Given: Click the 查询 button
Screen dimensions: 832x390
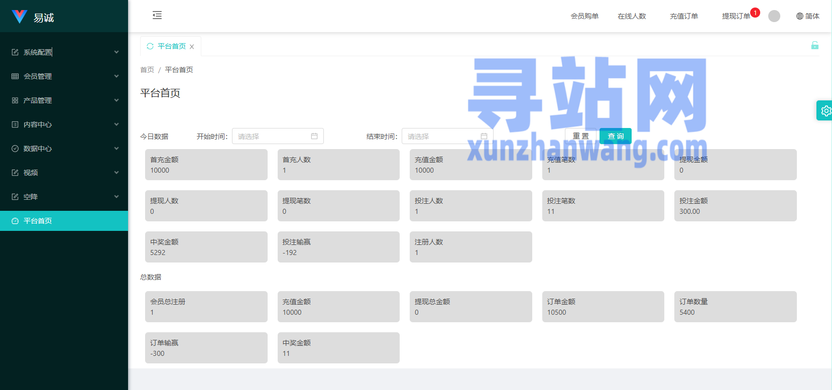Looking at the screenshot, I should (x=615, y=136).
